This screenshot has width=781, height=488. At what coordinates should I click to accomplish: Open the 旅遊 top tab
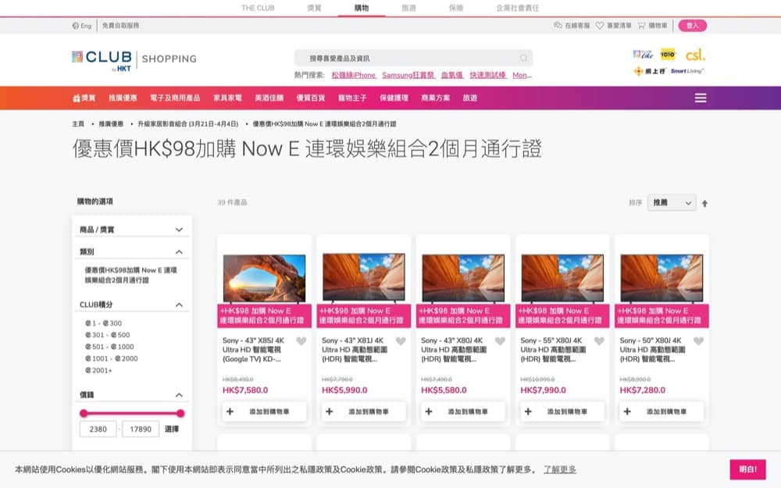coord(408,8)
